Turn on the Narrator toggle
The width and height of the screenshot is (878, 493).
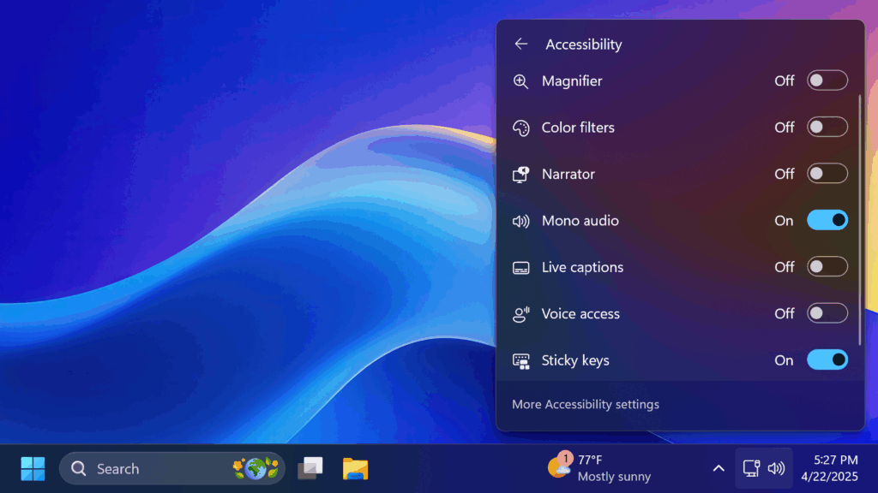[x=827, y=174]
